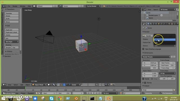Open the Modifiers properties tab icon
Screen dimensions: 180x101
[164, 24]
